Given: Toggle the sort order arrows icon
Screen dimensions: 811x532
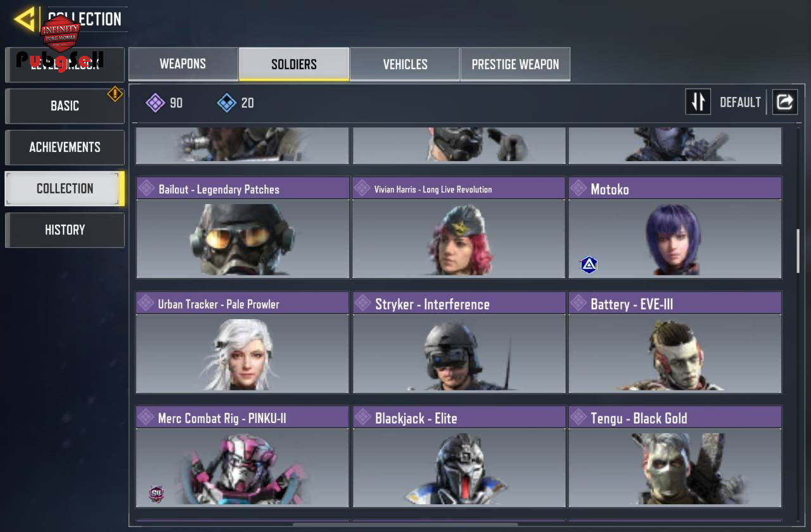Looking at the screenshot, I should tap(698, 102).
